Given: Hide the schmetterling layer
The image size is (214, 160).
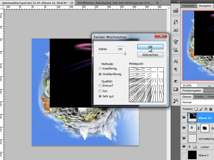Looking at the screenshot, I should 184,138.
